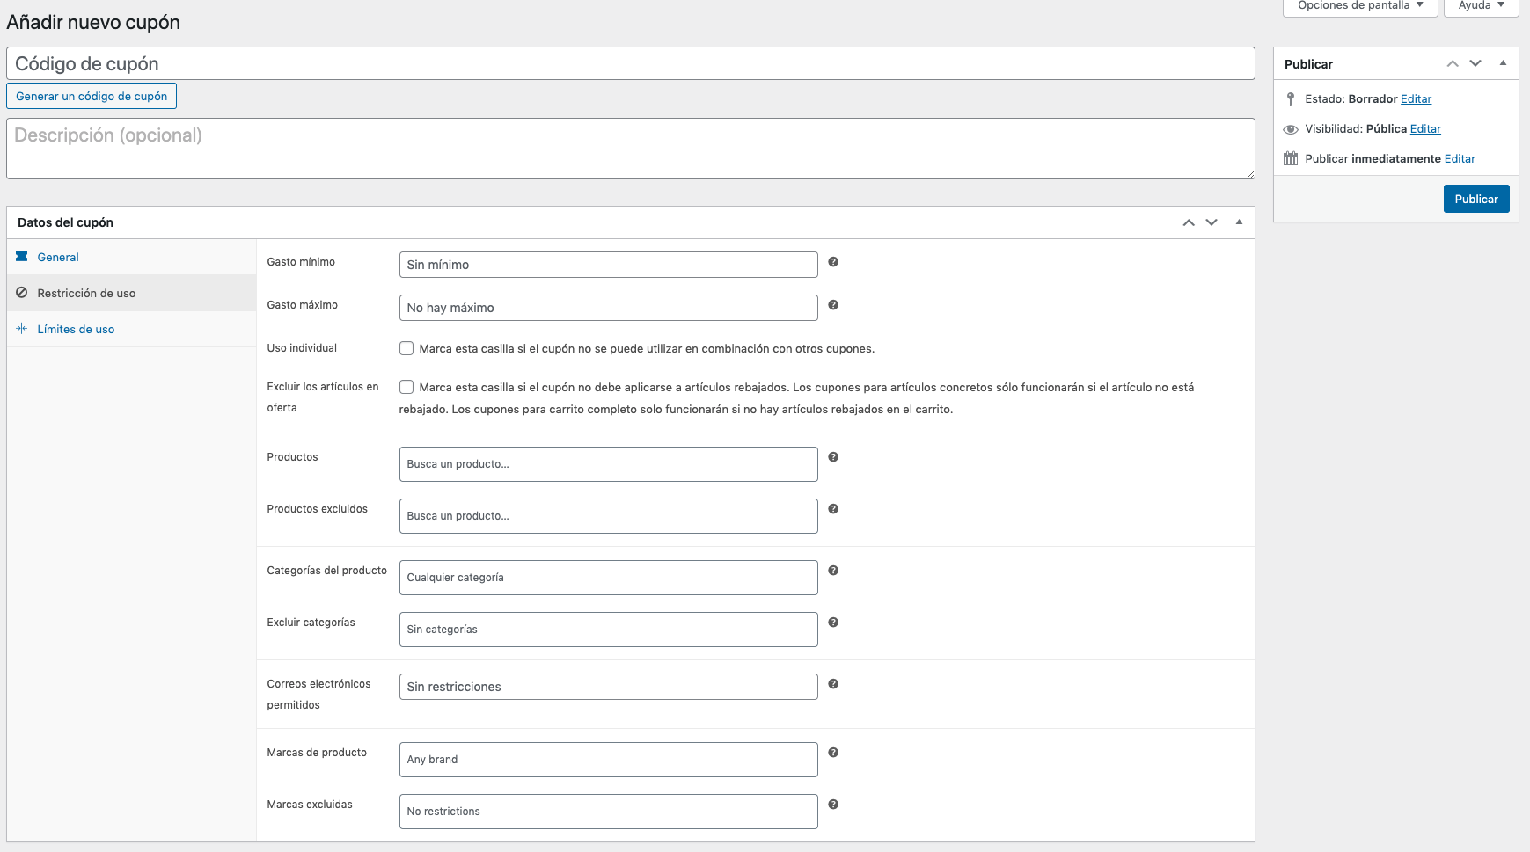Click Generar un código de cupón button

tap(92, 96)
